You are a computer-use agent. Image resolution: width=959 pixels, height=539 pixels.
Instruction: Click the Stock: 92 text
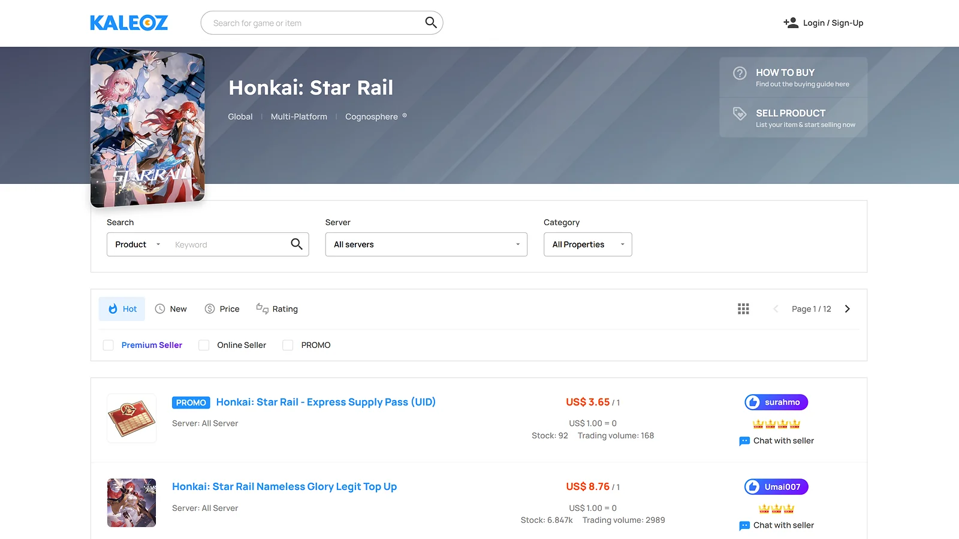click(550, 435)
